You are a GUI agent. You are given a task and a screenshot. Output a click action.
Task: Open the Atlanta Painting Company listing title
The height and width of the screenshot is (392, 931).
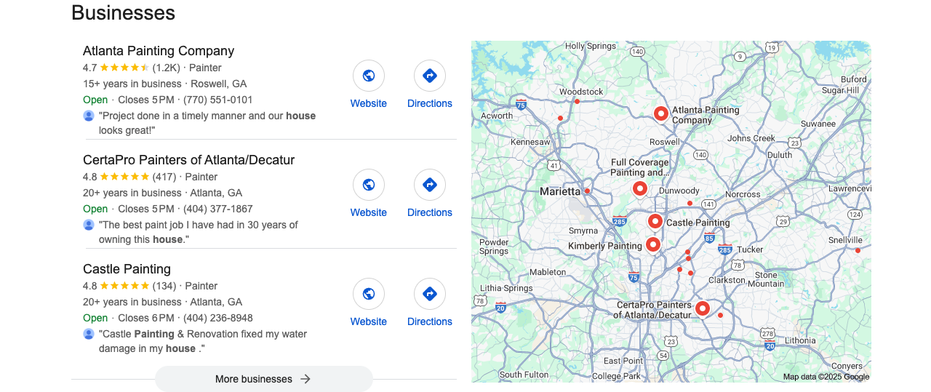tap(159, 51)
